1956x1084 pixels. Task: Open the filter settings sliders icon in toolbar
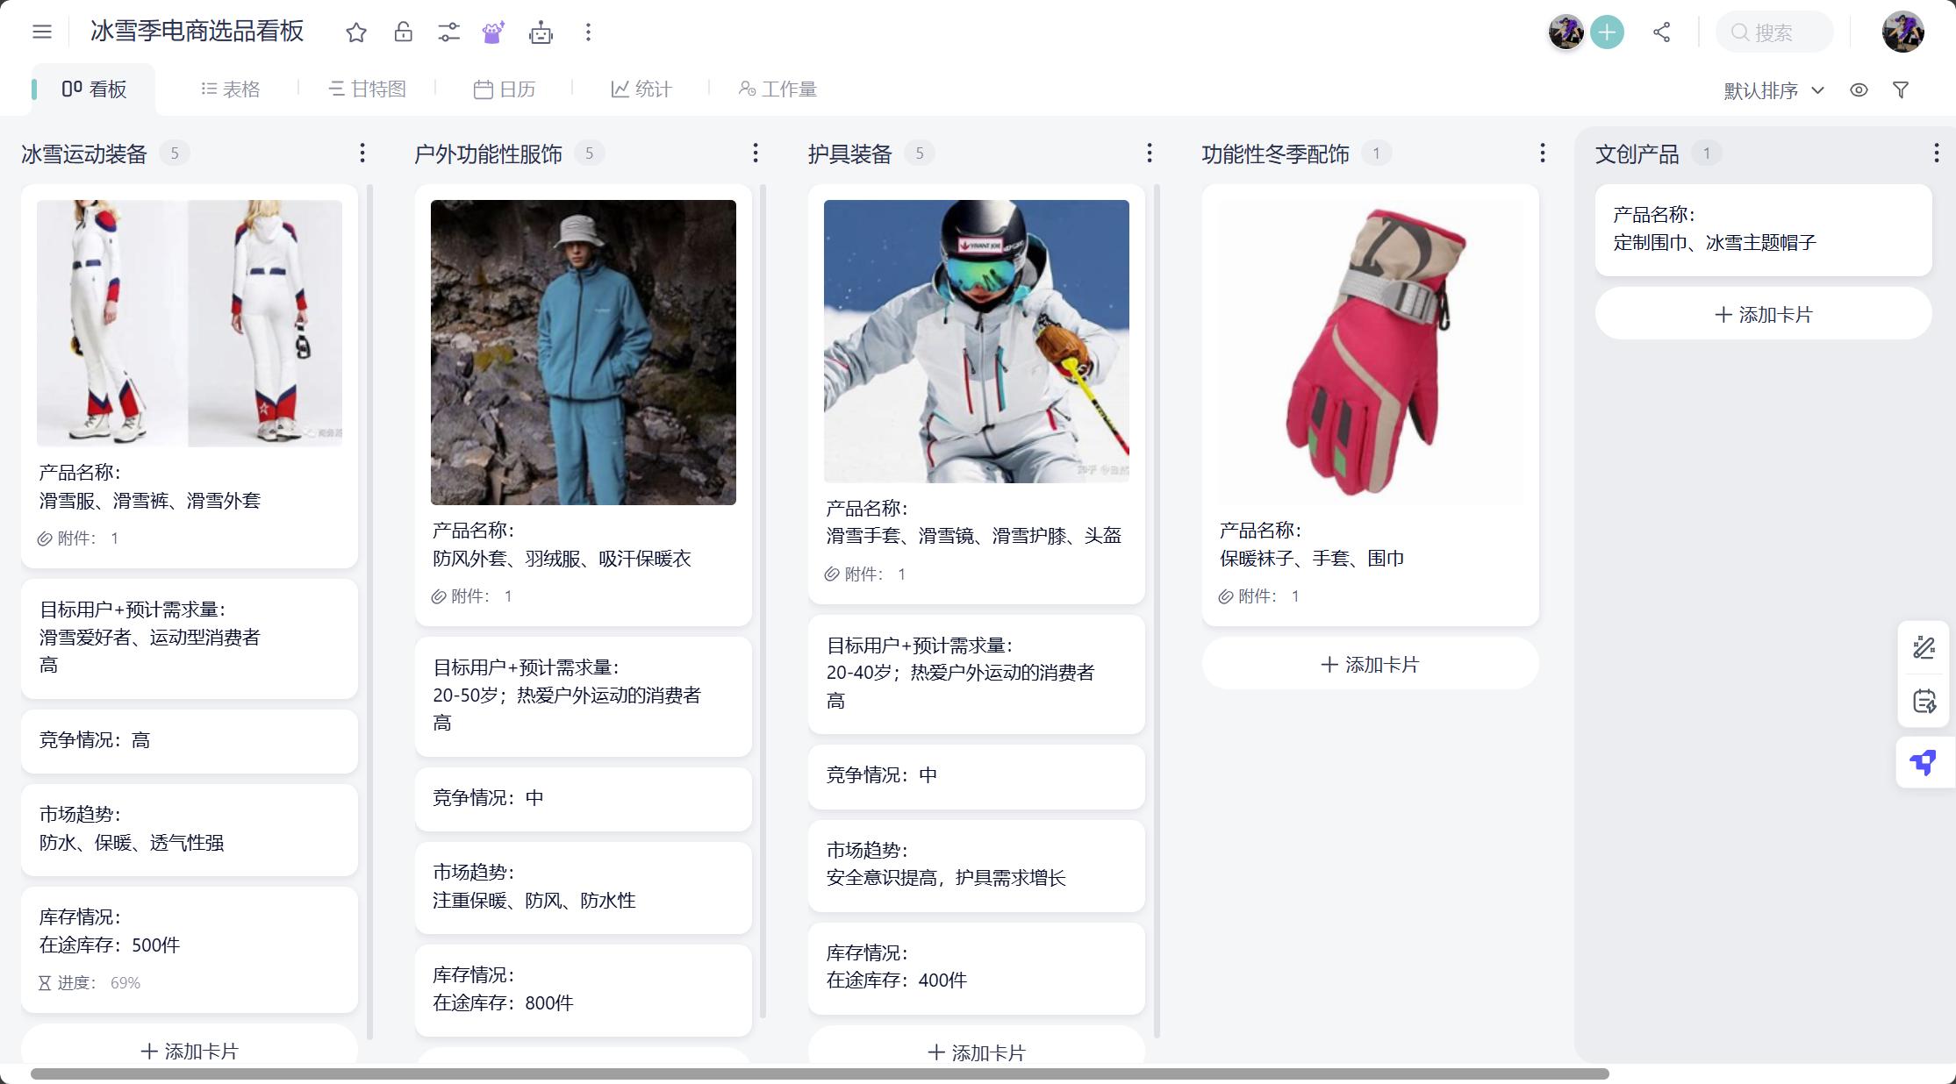point(449,32)
